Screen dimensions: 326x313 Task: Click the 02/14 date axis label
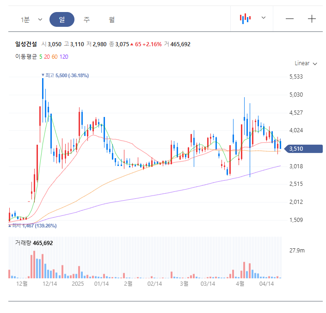[x=155, y=284]
